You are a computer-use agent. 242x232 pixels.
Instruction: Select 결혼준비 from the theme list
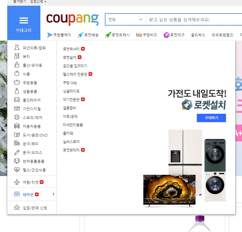pyautogui.click(x=69, y=108)
